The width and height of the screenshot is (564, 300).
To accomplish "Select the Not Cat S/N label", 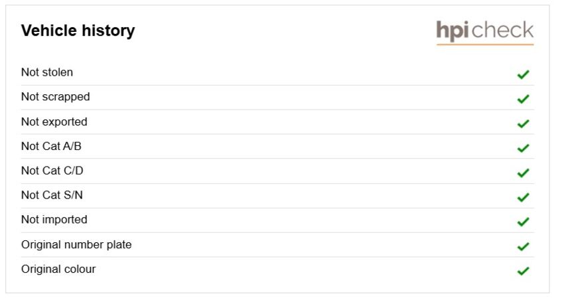I will (52, 195).
